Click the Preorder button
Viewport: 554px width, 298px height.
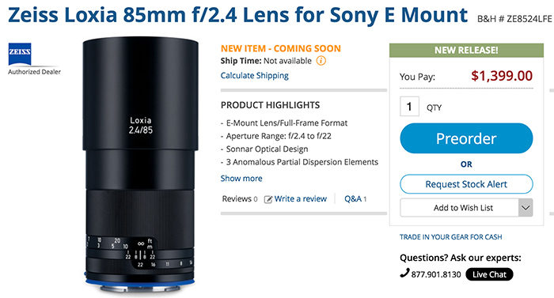click(466, 138)
